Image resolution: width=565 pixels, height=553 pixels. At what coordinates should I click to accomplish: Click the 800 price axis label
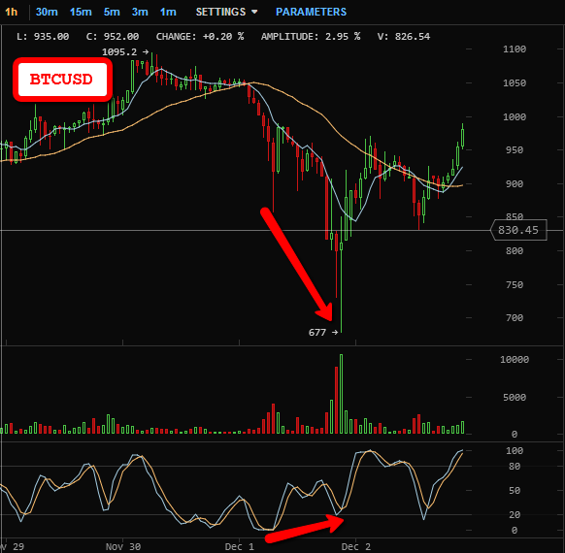(x=515, y=250)
